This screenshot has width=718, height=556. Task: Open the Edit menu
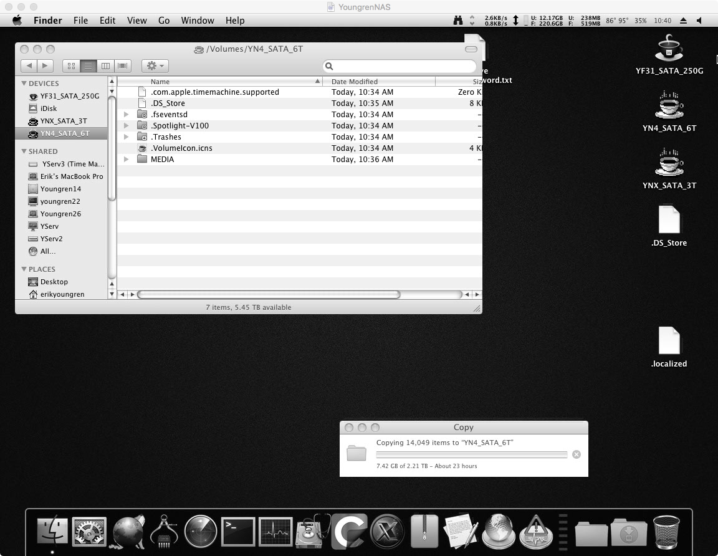click(107, 20)
